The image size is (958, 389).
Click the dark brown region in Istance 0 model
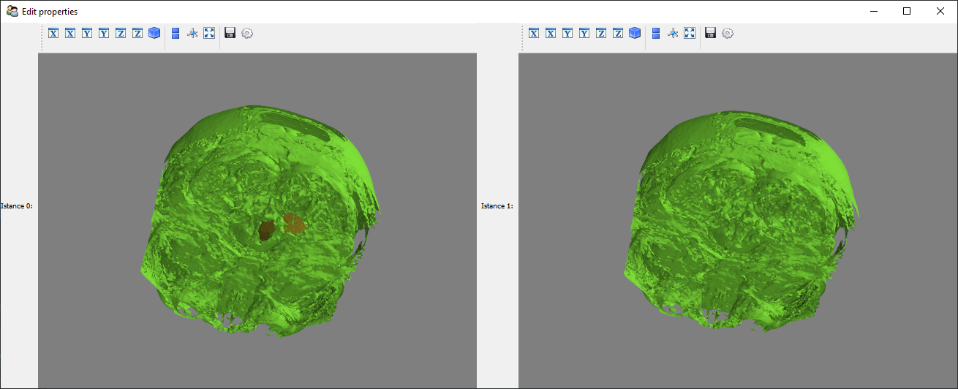point(267,231)
